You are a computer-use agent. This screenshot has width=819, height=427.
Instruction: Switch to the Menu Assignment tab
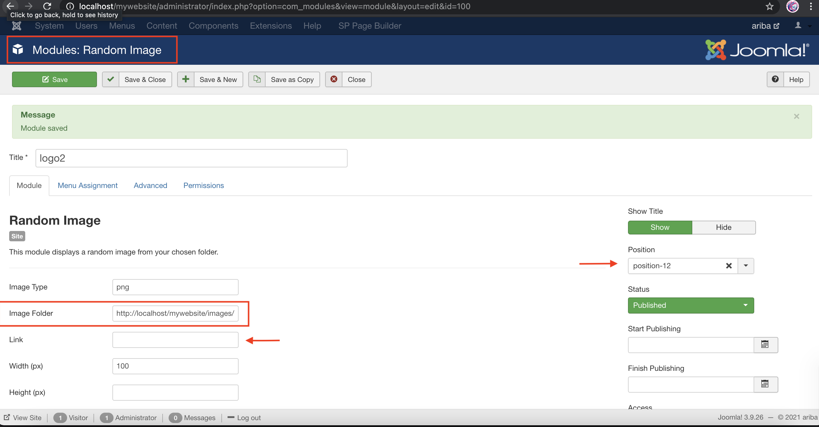click(x=87, y=185)
